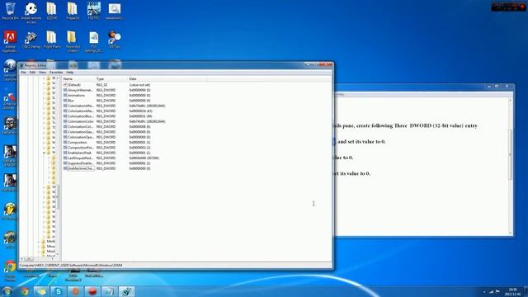Select the Animations registry value
This screenshot has height=297, width=528.
tap(77, 96)
